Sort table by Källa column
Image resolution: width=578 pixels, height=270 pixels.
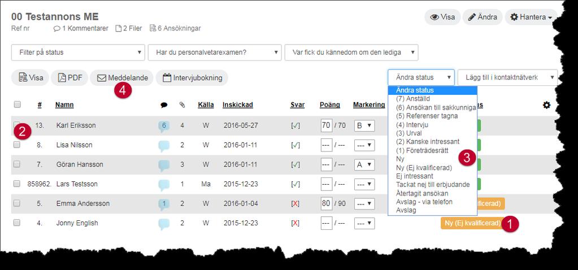(206, 105)
